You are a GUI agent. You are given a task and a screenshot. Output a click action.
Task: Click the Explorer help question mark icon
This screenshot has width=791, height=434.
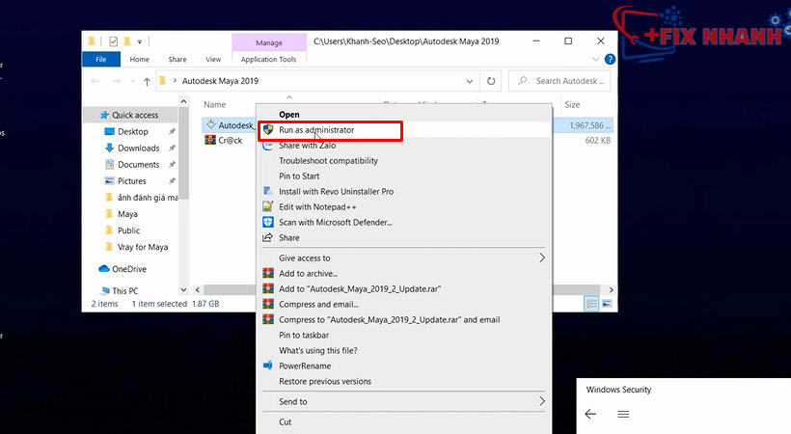point(608,60)
